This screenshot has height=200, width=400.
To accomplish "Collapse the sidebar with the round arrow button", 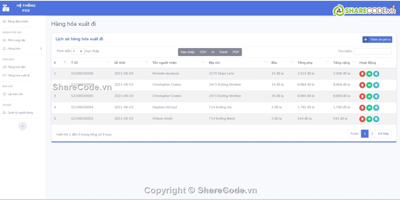I will tap(23, 126).
